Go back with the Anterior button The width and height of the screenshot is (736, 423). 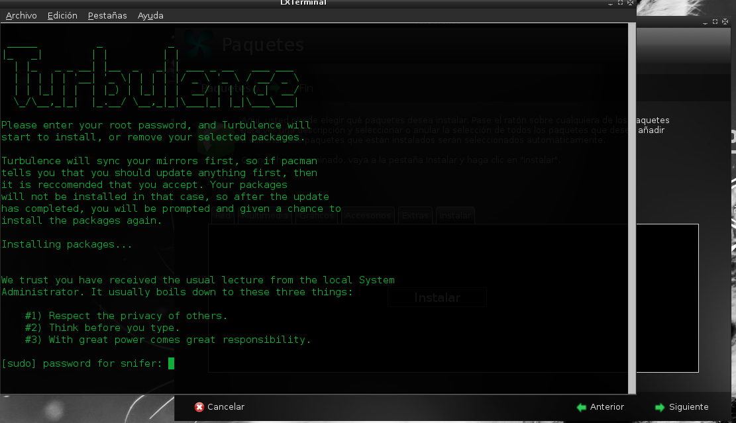coord(600,407)
